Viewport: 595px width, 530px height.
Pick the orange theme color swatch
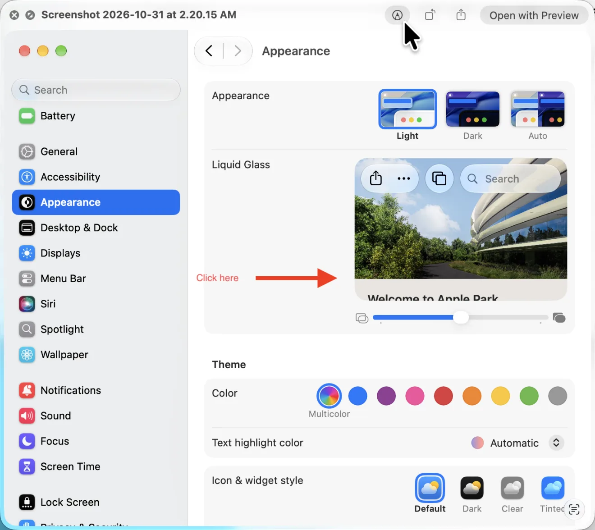coord(472,396)
